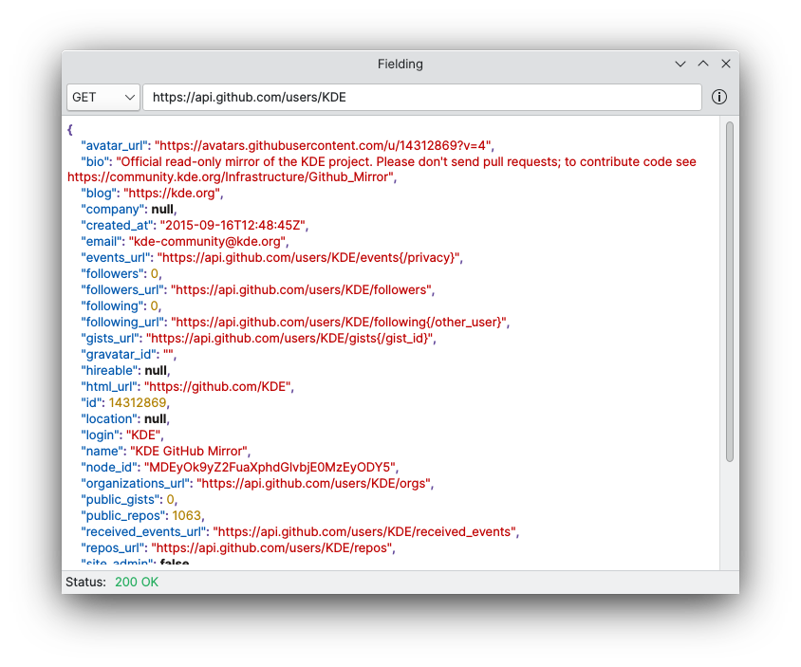This screenshot has height=667, width=801.
Task: Close the Fielding window
Action: 726,65
